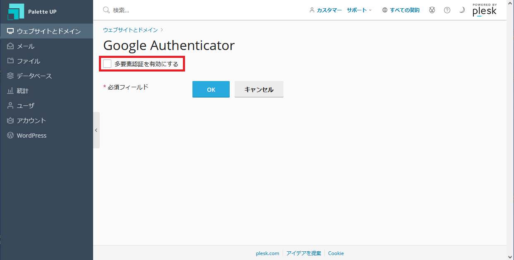The height and width of the screenshot is (260, 514).
Task: Cancel with the キャンセル button
Action: [x=259, y=89]
